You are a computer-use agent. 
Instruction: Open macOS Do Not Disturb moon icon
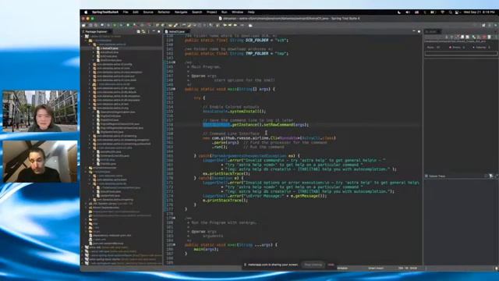(x=399, y=12)
